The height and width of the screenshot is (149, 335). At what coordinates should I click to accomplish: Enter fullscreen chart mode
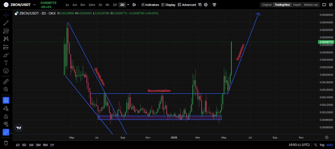click(330, 5)
